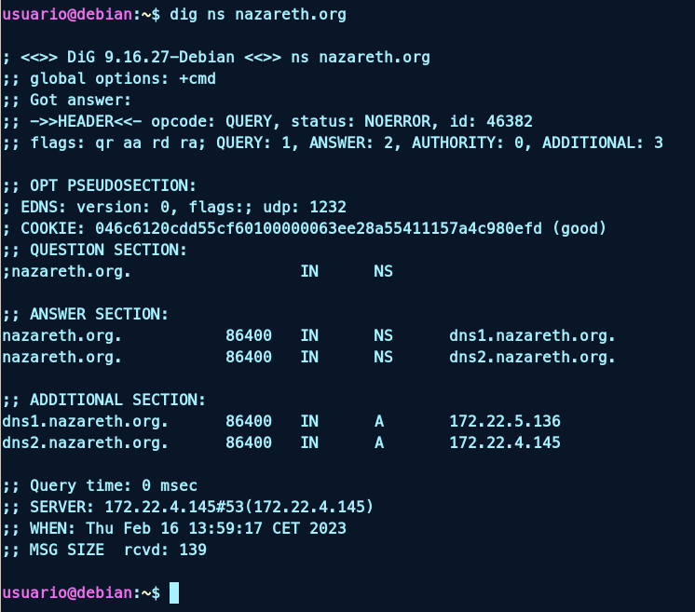Click the udp size value 1232
The width and height of the screenshot is (695, 612).
point(328,207)
